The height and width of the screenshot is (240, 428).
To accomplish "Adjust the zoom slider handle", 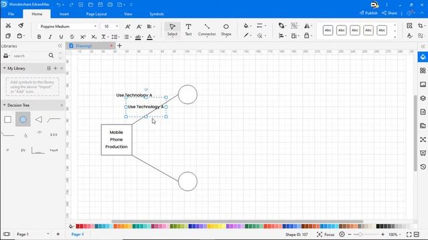I will [360, 234].
